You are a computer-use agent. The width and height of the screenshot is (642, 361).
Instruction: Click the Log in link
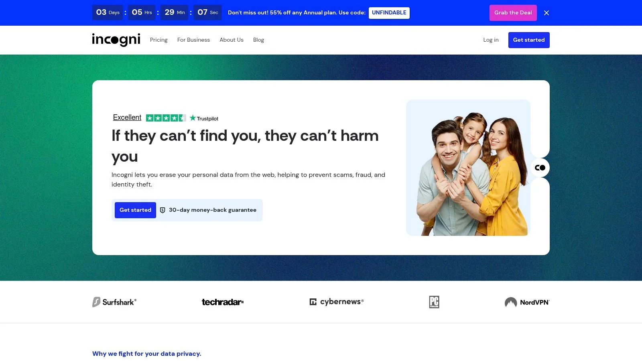[491, 40]
